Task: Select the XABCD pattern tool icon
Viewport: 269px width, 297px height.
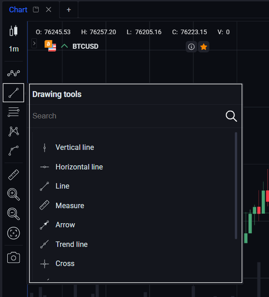Action: 14,132
